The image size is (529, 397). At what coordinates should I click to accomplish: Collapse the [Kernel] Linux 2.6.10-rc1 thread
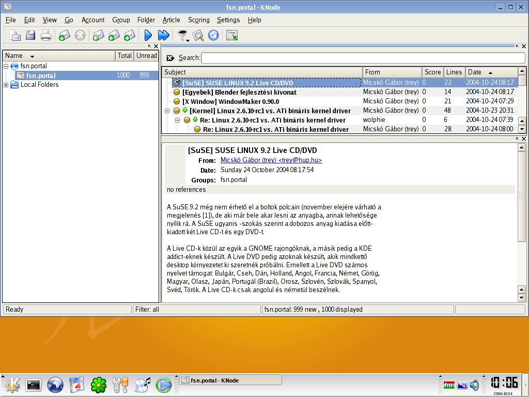pos(167,111)
